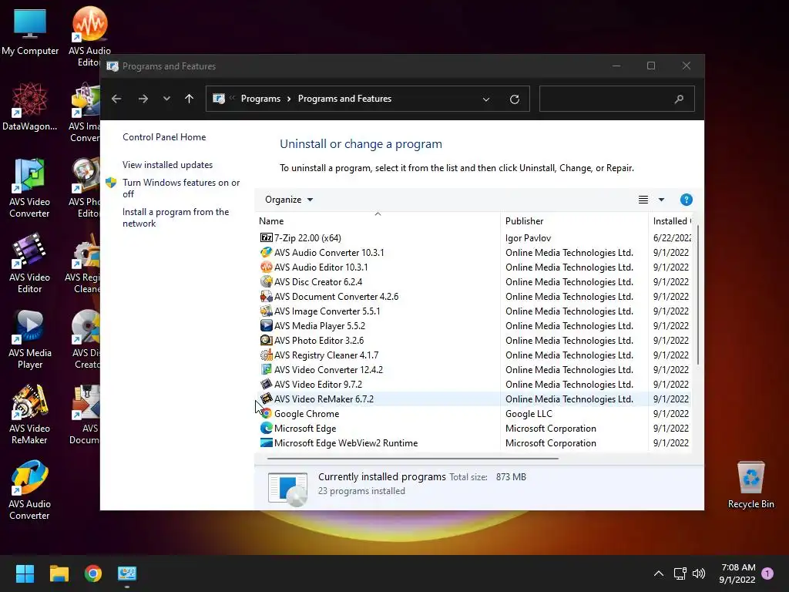The image size is (789, 592).
Task: Click Programs and Features breadcrumb
Action: [x=344, y=99]
